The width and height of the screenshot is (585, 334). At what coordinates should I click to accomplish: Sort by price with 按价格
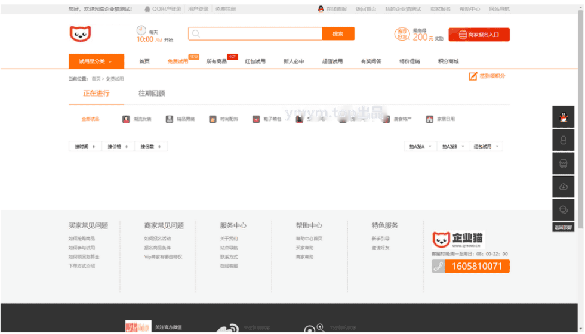pyautogui.click(x=118, y=147)
